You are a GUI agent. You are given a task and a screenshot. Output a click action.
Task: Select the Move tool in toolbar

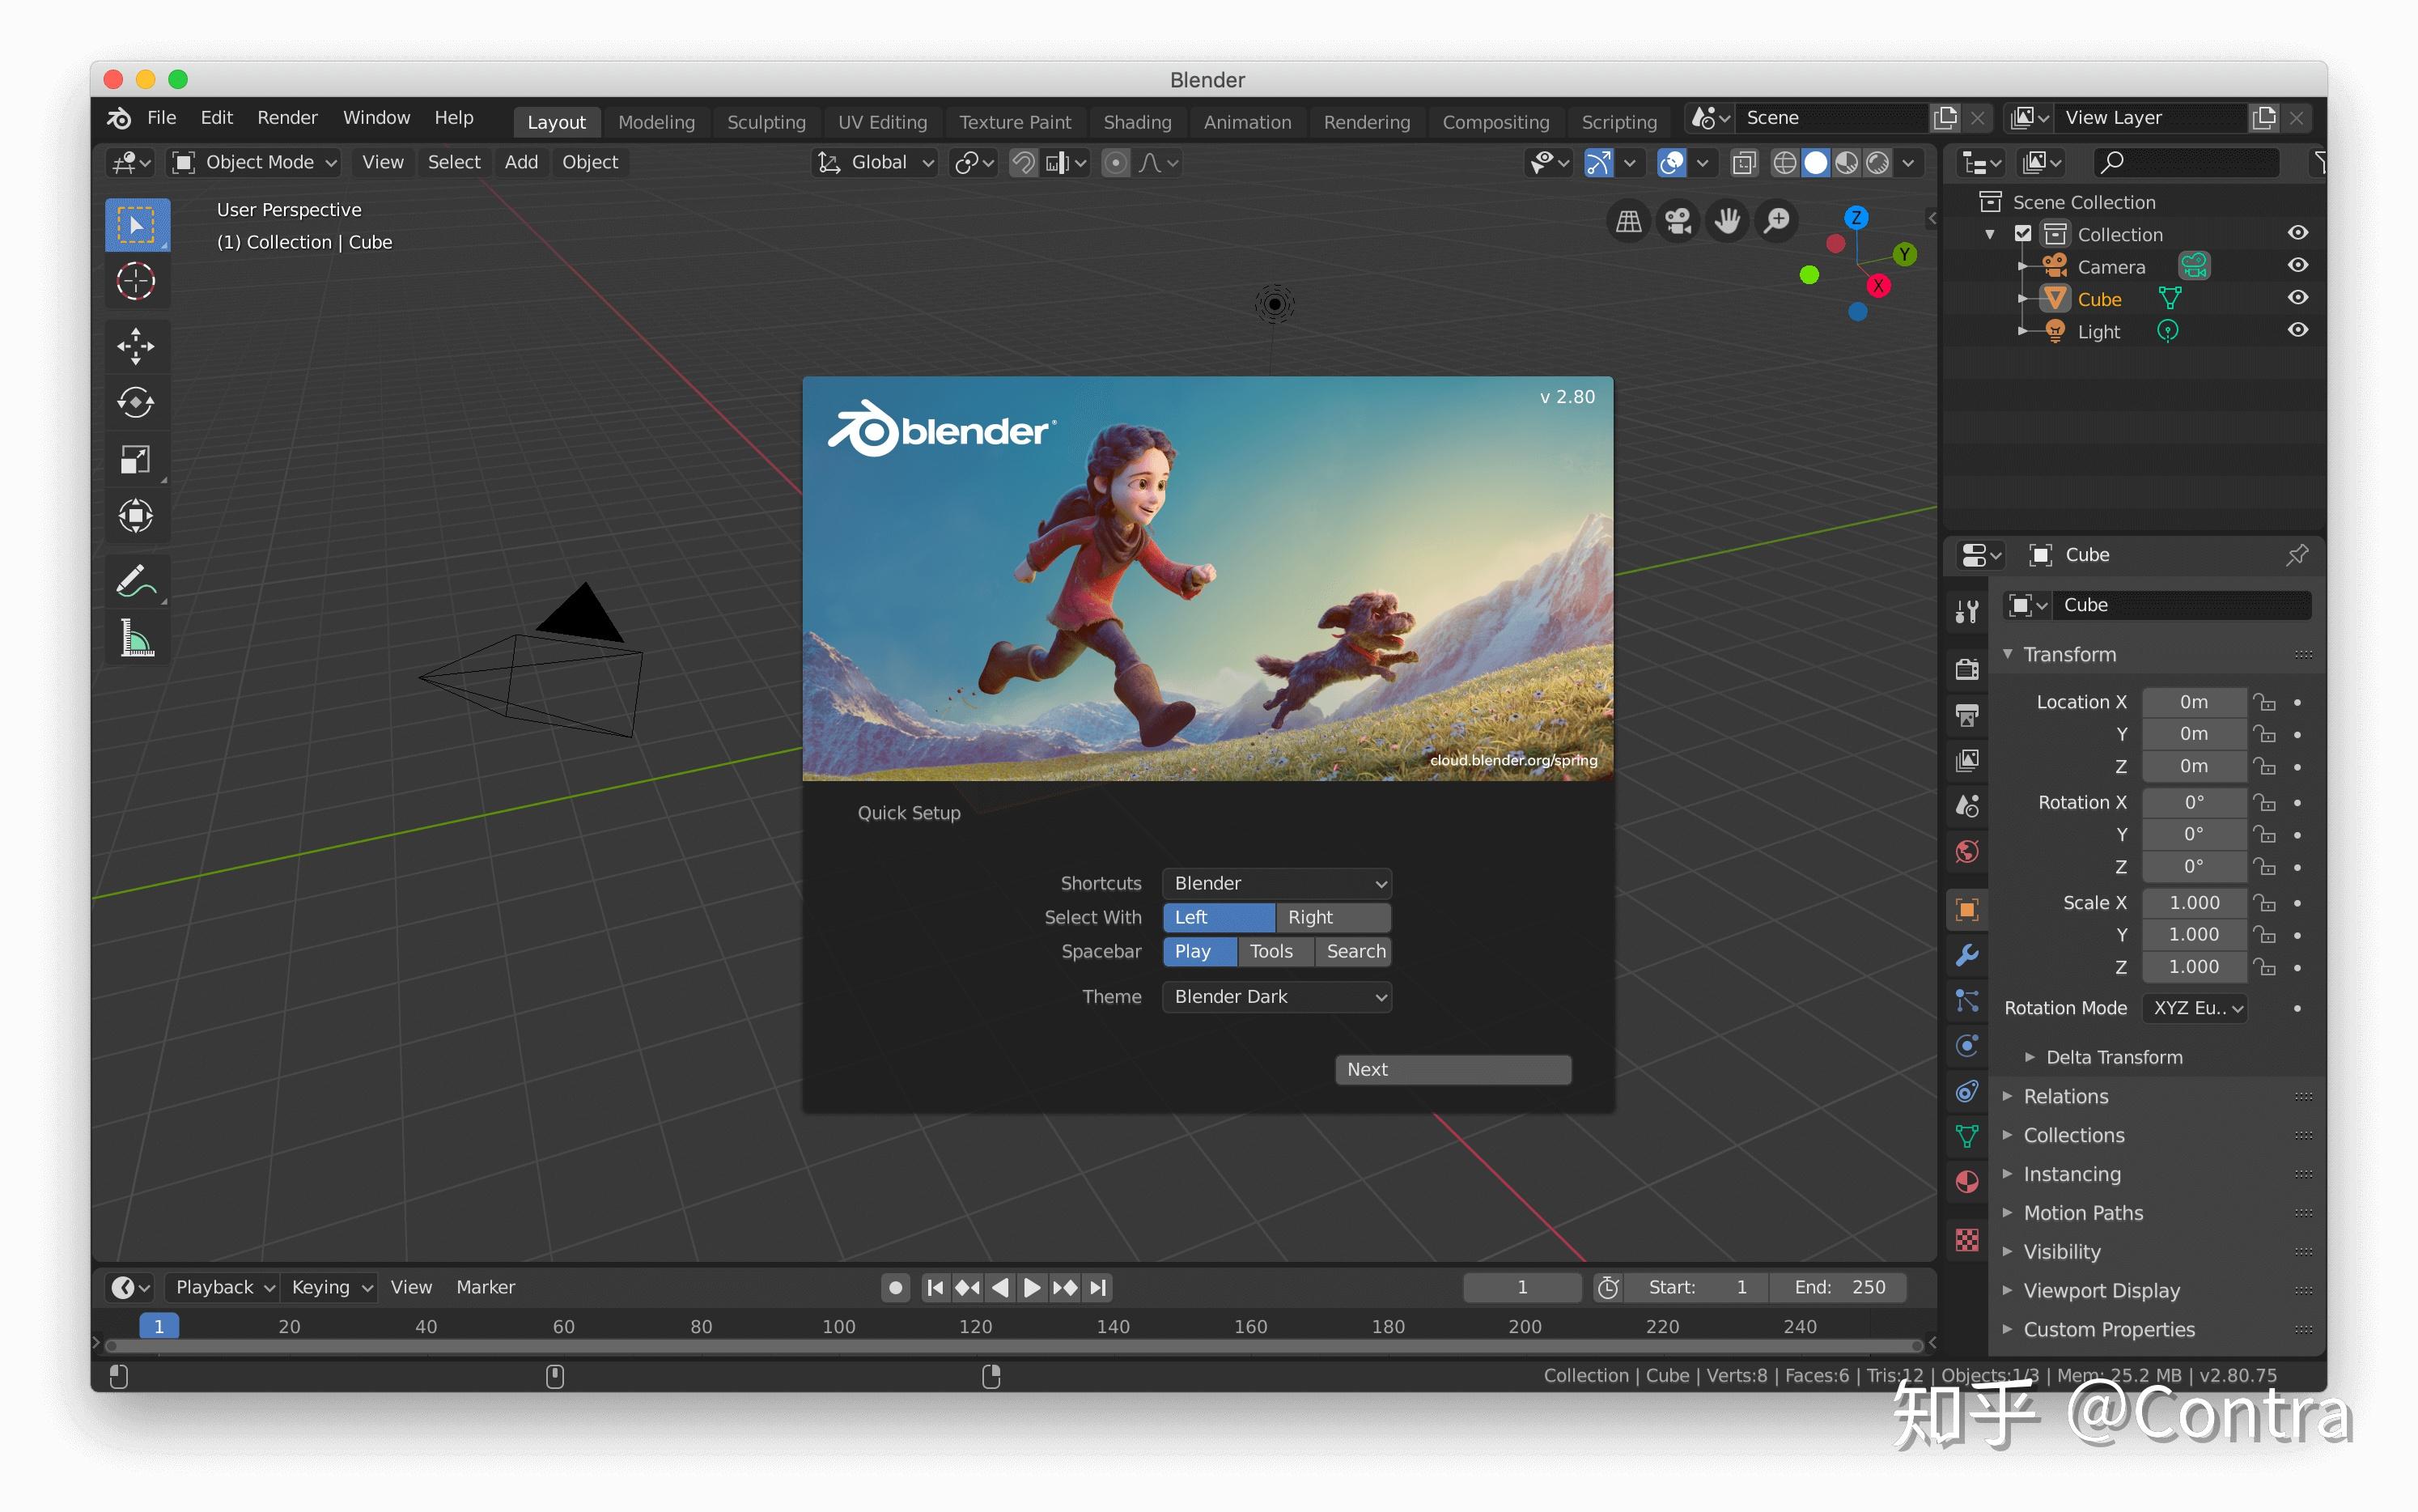tap(136, 346)
